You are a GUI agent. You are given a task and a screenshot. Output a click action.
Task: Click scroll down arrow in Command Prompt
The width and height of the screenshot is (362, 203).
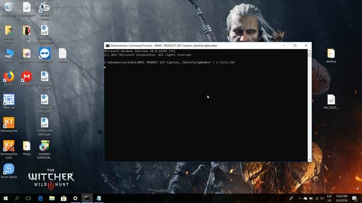309,160
